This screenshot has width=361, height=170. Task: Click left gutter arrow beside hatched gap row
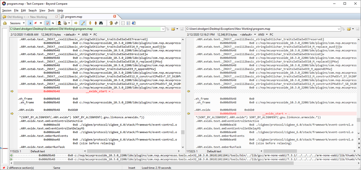pyautogui.click(x=12, y=114)
